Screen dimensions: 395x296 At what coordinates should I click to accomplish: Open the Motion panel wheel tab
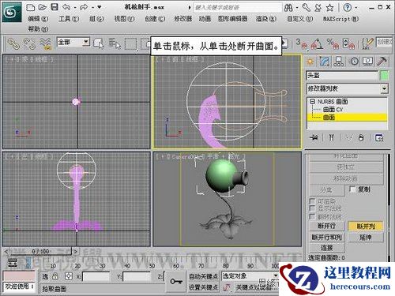coord(354,62)
